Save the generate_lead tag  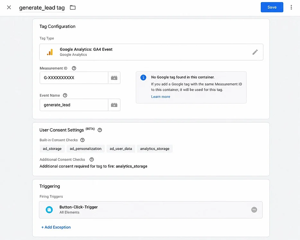272,7
